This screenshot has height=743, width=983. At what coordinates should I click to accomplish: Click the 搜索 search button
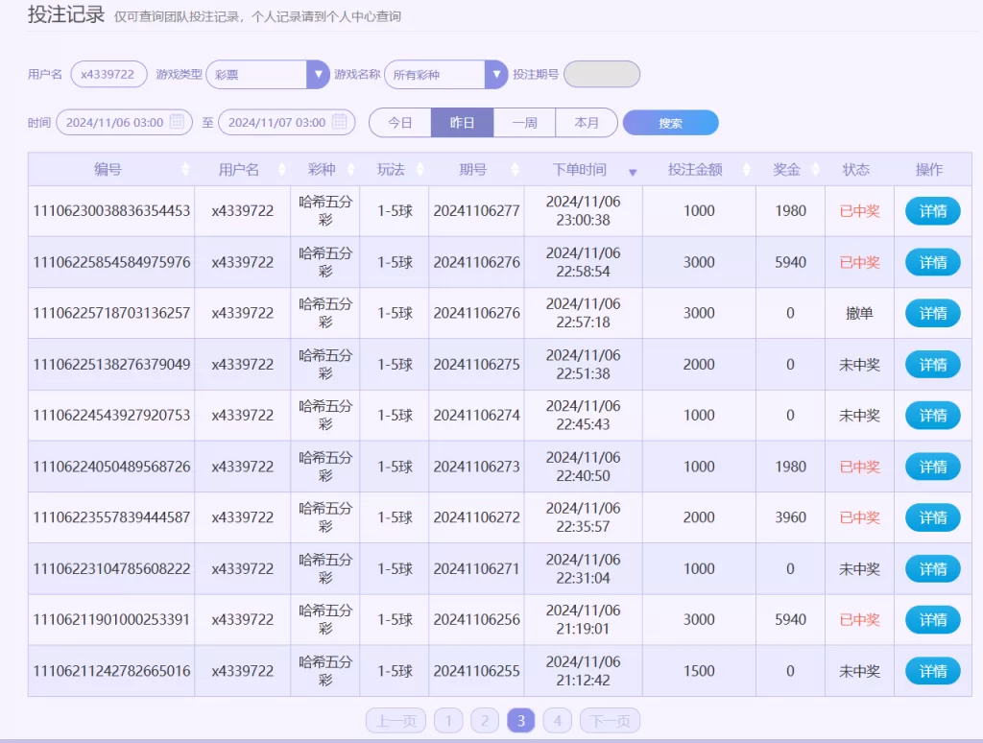click(670, 123)
